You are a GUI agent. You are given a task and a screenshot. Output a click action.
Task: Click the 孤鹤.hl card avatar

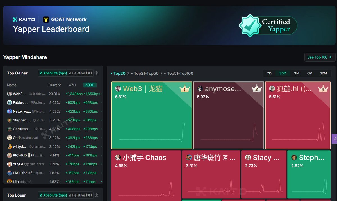point(272,89)
